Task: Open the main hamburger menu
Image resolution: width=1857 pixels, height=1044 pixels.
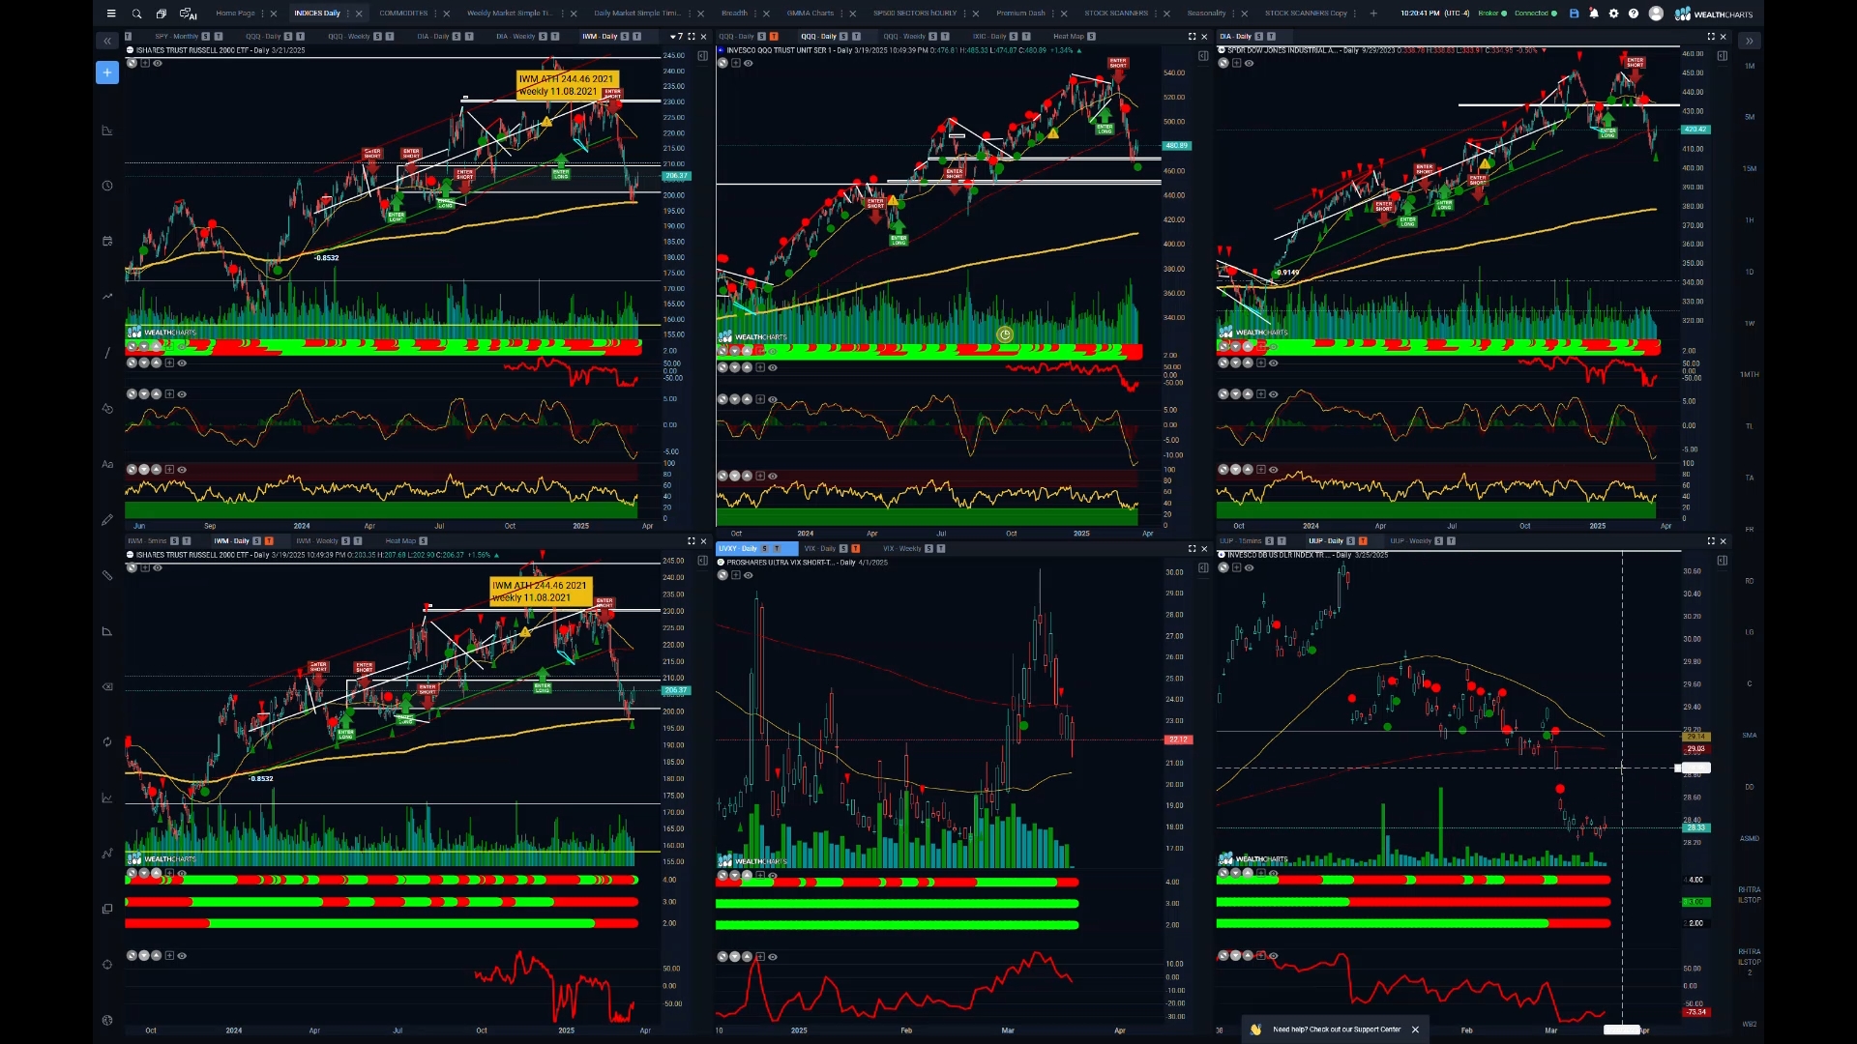Action: [111, 14]
